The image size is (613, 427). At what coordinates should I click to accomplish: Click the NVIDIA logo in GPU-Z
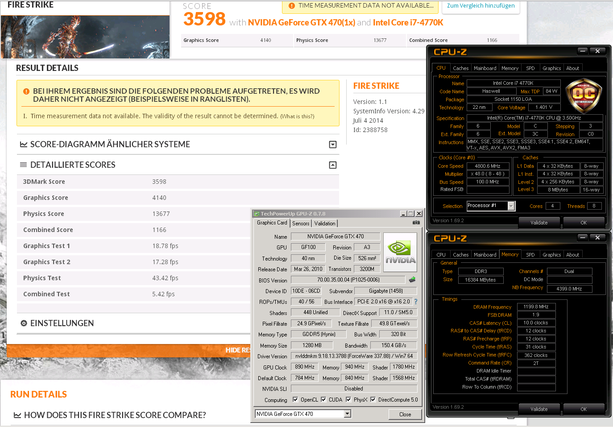tap(400, 253)
